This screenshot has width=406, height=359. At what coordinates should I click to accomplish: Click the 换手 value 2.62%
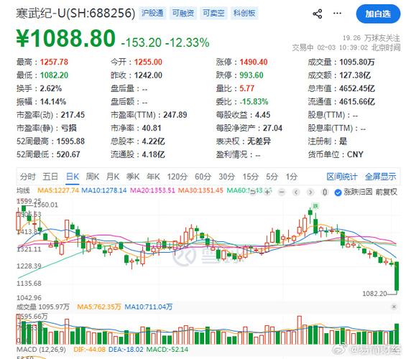tap(51, 88)
